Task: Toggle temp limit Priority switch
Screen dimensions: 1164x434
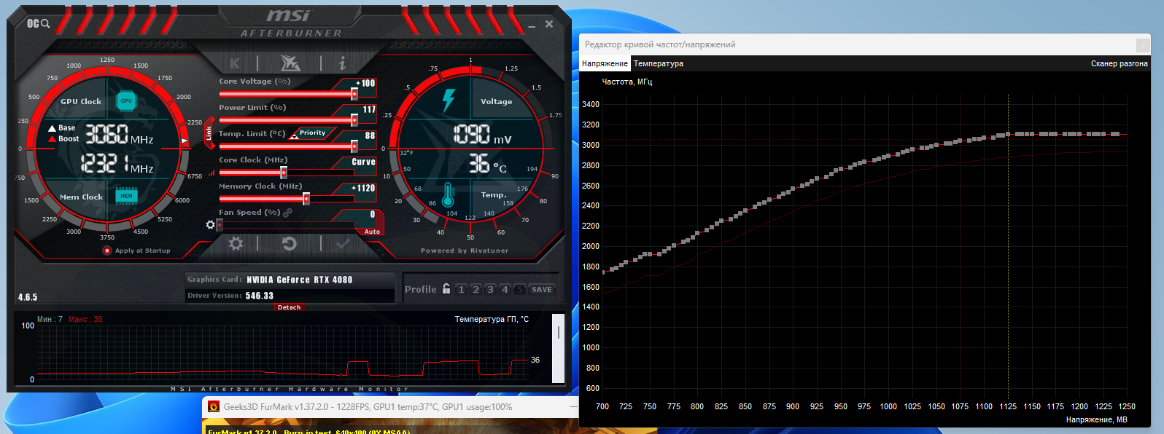Action: tap(312, 133)
